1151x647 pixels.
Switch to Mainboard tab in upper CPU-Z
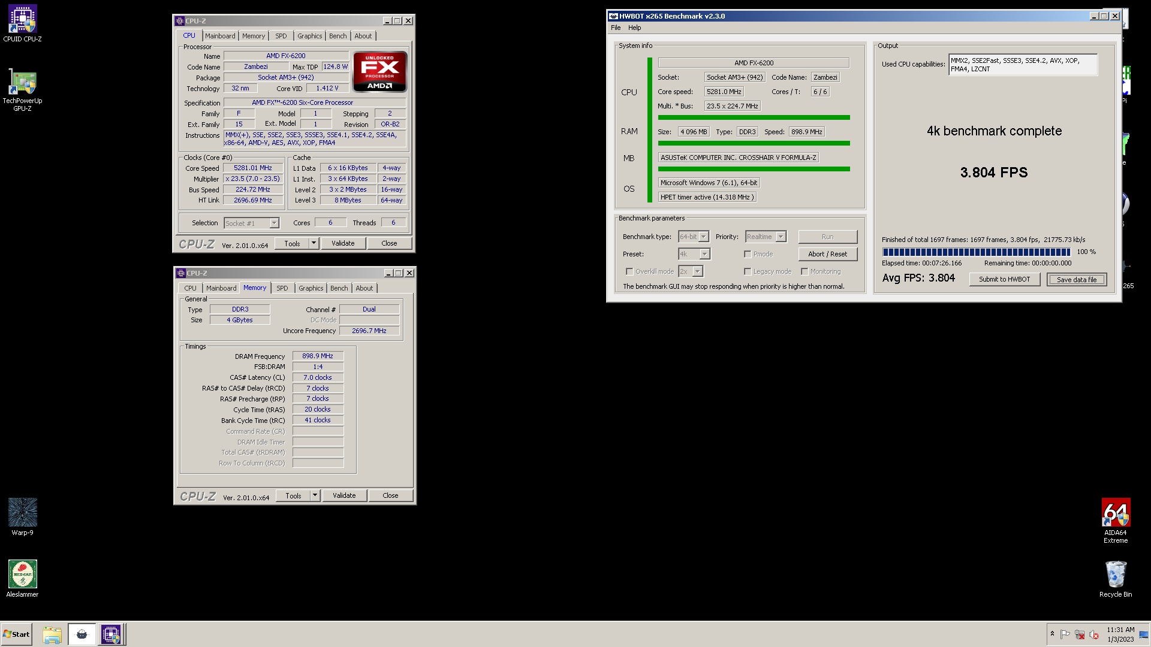pos(220,36)
